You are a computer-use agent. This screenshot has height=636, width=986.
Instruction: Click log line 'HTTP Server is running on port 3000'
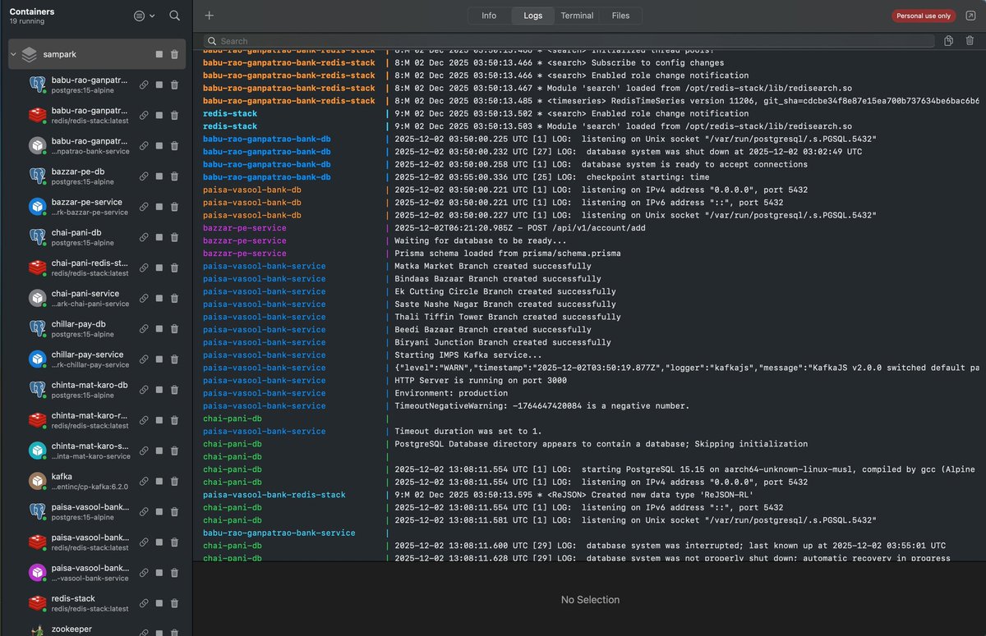click(481, 380)
